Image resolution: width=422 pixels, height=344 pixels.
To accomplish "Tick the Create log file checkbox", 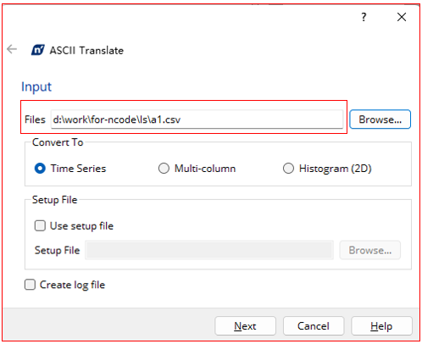I will (30, 285).
